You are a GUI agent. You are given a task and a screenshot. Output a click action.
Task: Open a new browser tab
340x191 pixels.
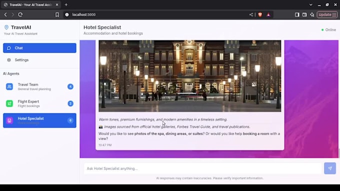click(x=66, y=4)
